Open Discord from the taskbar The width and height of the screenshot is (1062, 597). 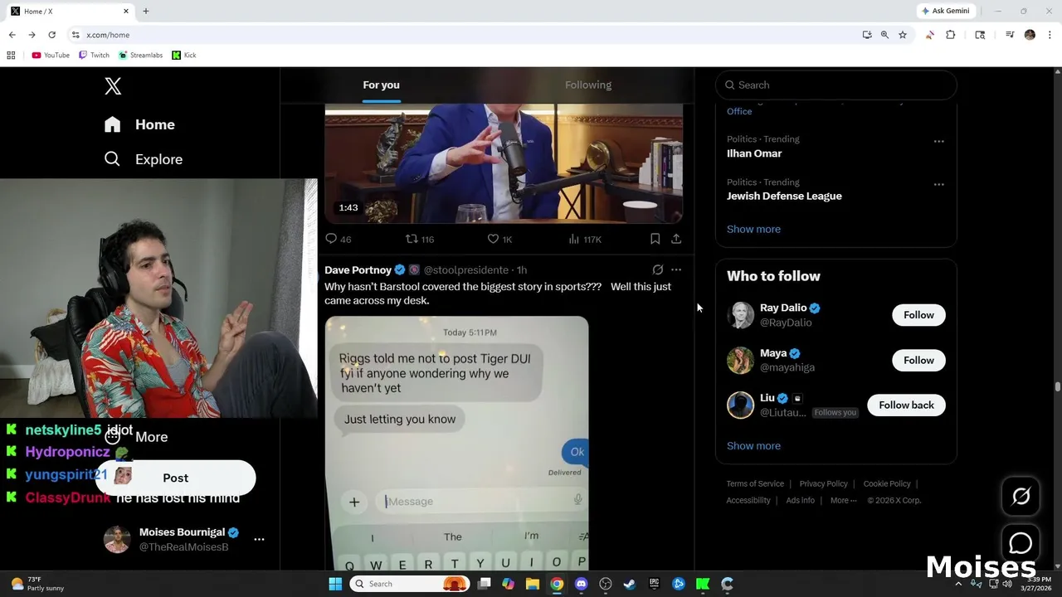pos(581,584)
